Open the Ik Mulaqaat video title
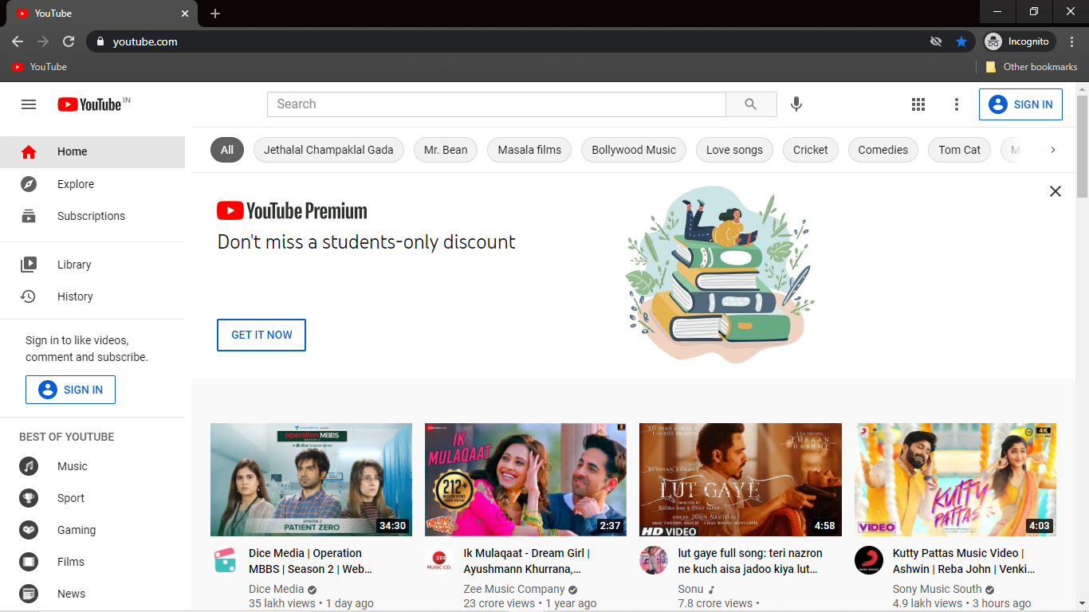The image size is (1089, 612). pyautogui.click(x=526, y=561)
